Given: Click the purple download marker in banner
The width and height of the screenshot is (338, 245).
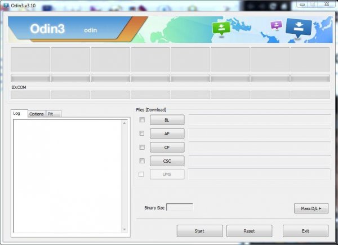Looking at the screenshot, I should (277, 25).
